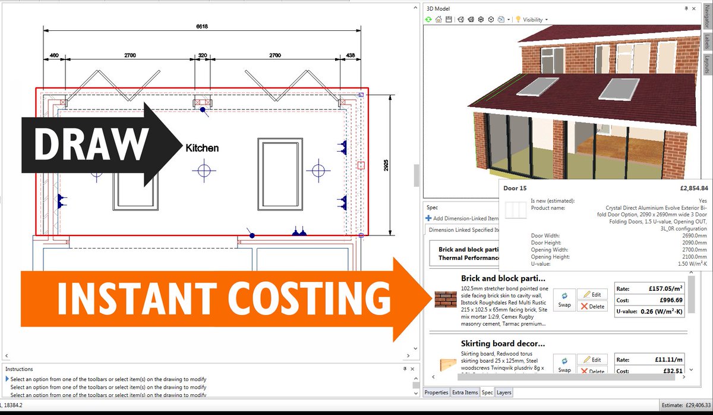
Task: Save the 3D model image
Action: coord(449,19)
